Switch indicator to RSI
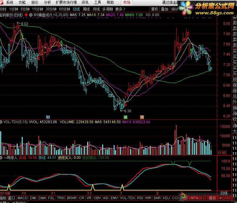The height and width of the screenshot is (203, 237). point(140,198)
